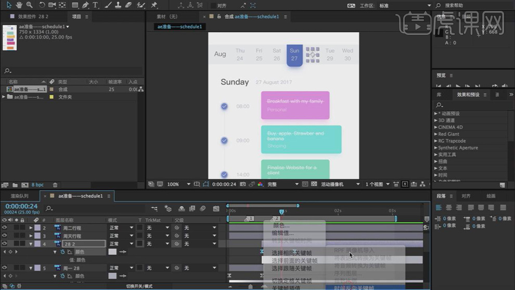Select the Horizontal Type tool
This screenshot has width=515, height=290.
tap(95, 5)
